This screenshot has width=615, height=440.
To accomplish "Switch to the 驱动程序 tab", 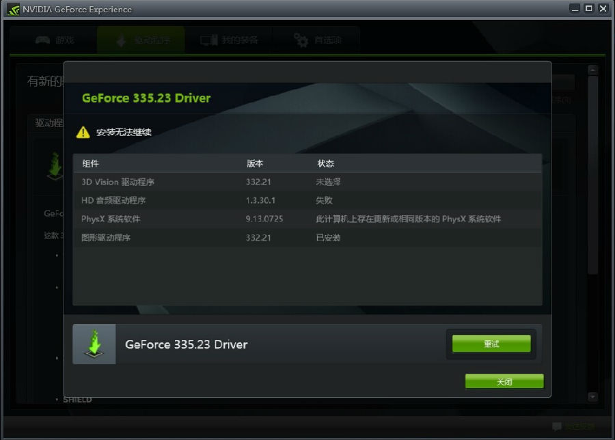I will [141, 40].
